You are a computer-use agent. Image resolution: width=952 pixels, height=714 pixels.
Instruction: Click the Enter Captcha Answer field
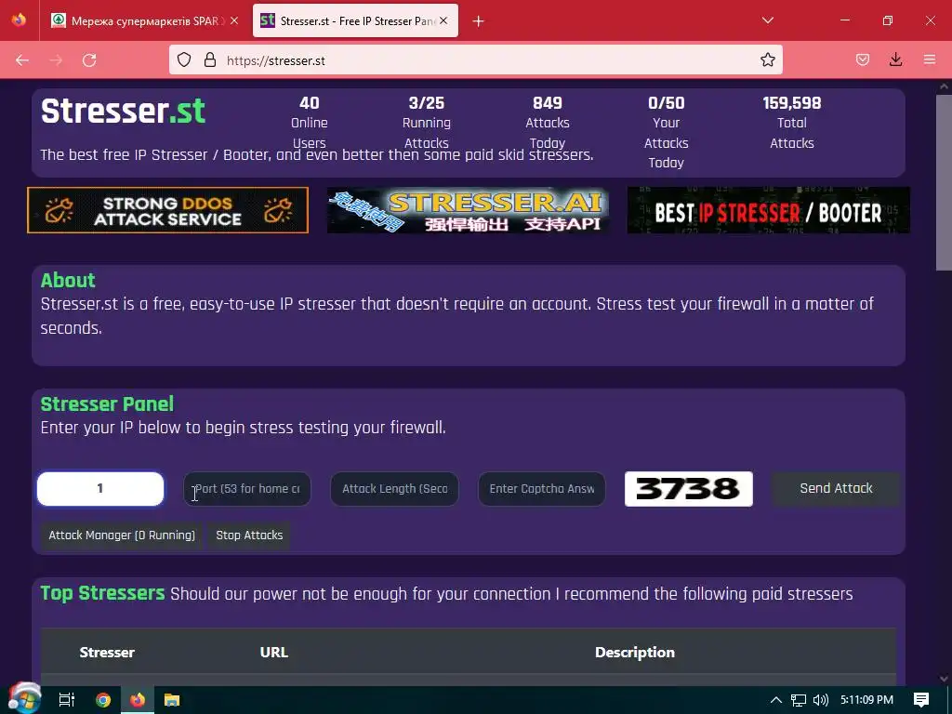542,489
